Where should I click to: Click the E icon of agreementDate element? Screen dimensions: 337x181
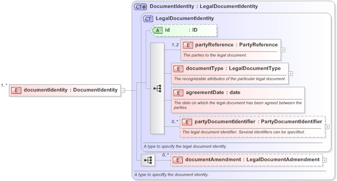(178, 93)
